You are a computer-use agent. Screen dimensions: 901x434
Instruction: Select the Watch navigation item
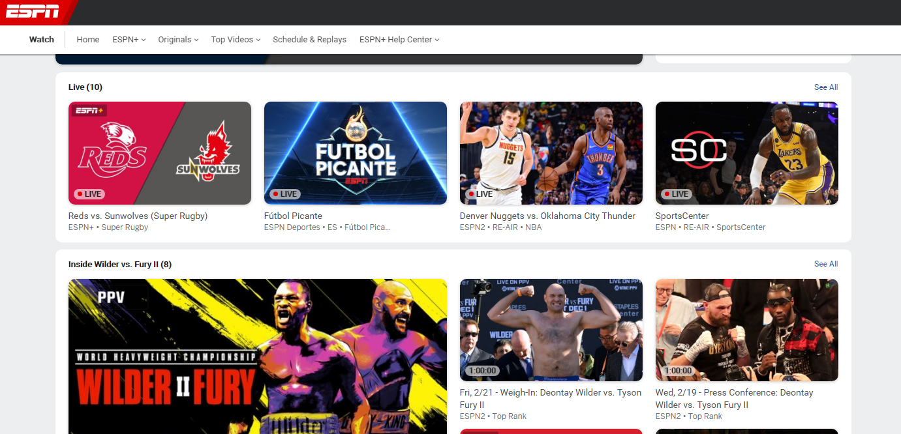(x=42, y=40)
